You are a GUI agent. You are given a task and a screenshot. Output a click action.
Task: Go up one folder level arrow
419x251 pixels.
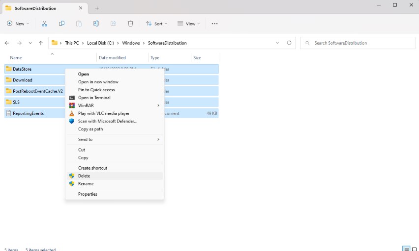coord(41,43)
